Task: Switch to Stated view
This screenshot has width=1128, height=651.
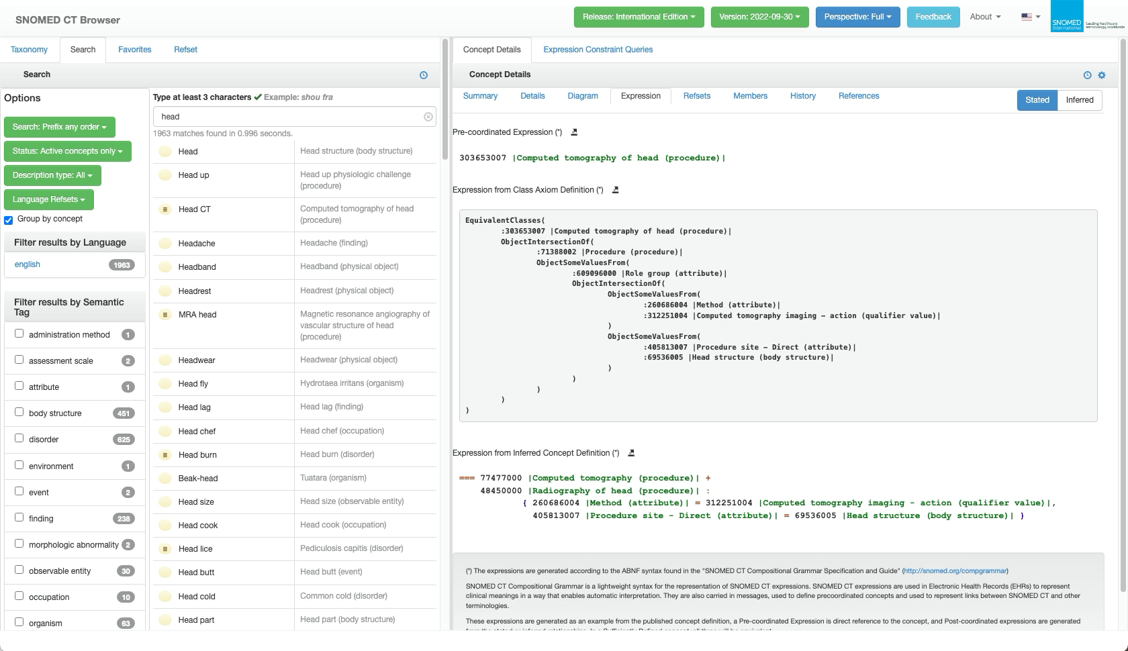Action: [x=1037, y=100]
